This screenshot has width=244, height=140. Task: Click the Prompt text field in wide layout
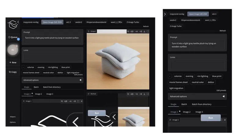[x=52, y=39]
